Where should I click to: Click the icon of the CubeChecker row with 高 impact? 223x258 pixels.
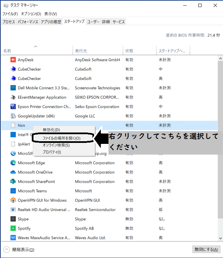coord(13,79)
